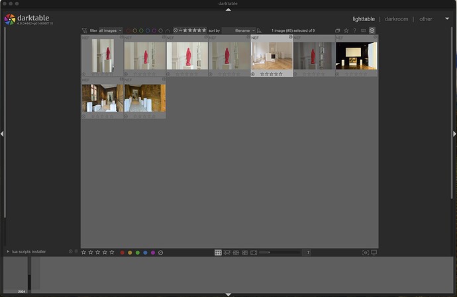The image size is (457, 297).
Task: Set five-star rating in bottom toolbar
Action: 112,252
